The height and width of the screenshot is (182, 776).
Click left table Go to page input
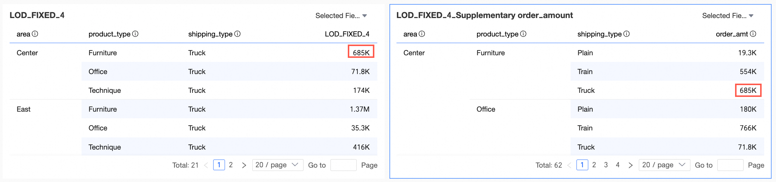tap(343, 165)
